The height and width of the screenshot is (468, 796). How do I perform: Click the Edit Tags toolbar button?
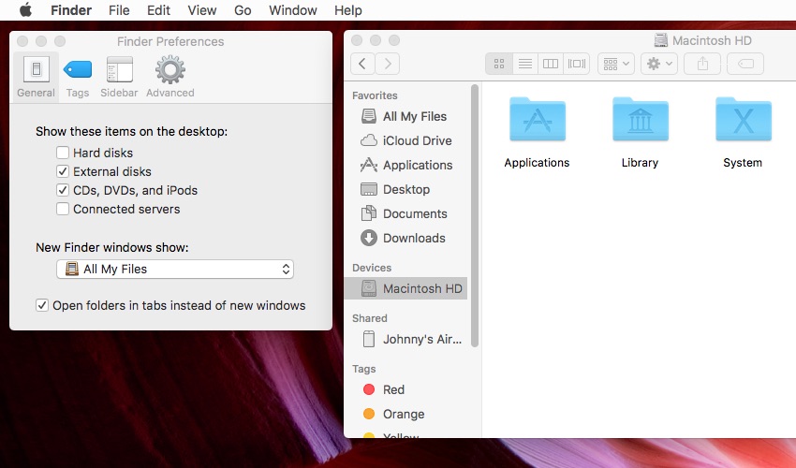(745, 64)
